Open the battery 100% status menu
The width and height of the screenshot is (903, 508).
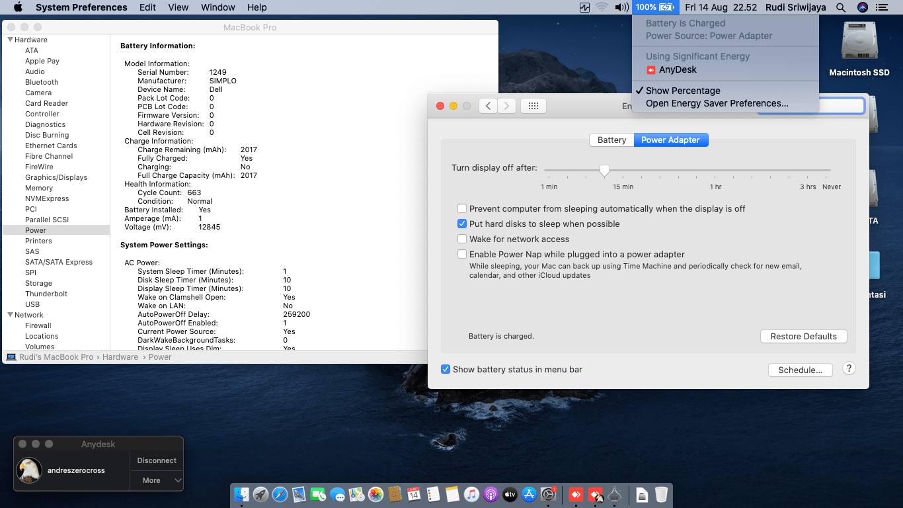tap(654, 7)
